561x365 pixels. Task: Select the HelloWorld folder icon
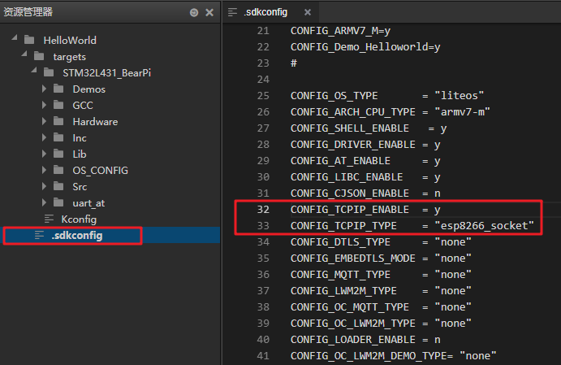(x=29, y=40)
